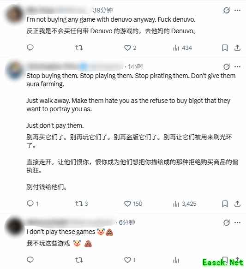
Task: View analytics showing 3,425 views
Action: (x=185, y=203)
